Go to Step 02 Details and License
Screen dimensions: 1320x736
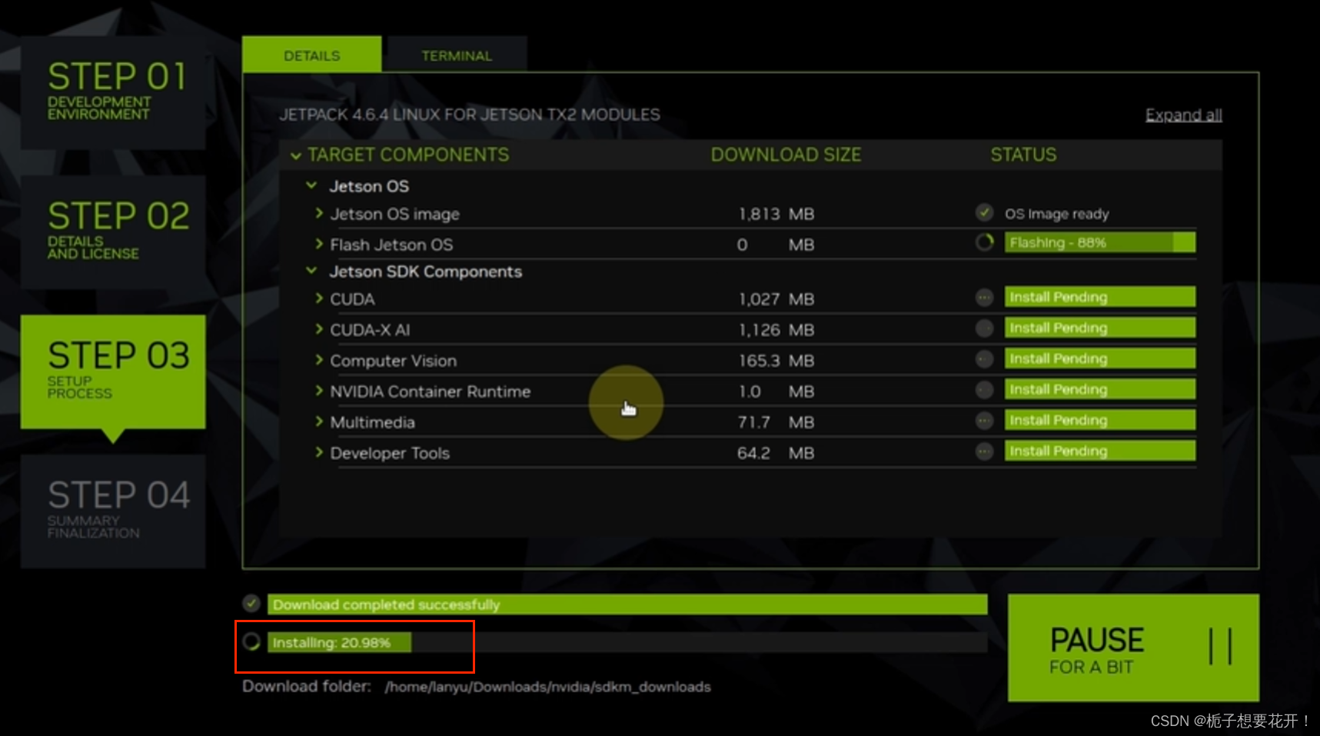coord(113,231)
